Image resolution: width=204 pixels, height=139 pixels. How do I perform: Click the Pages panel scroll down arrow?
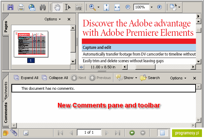pos(73,62)
